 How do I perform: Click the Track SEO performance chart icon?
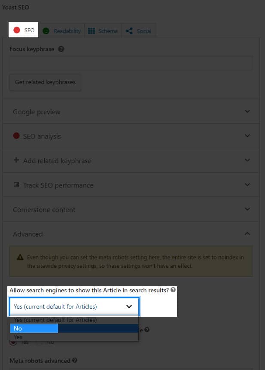[16, 185]
